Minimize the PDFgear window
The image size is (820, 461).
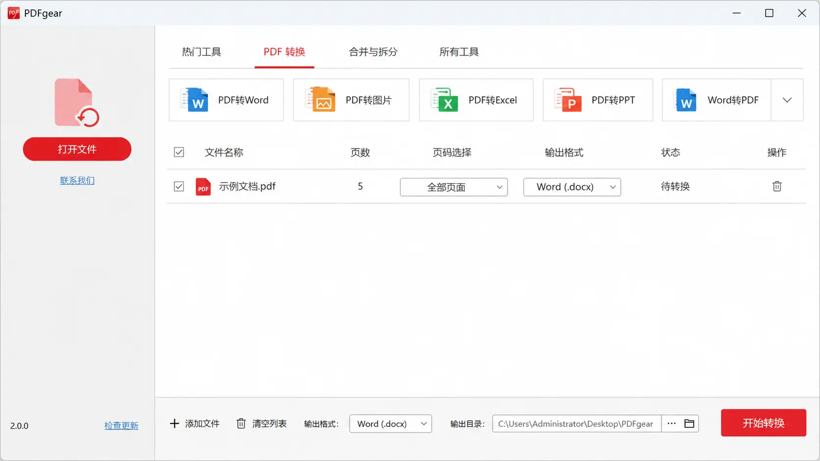tap(737, 13)
